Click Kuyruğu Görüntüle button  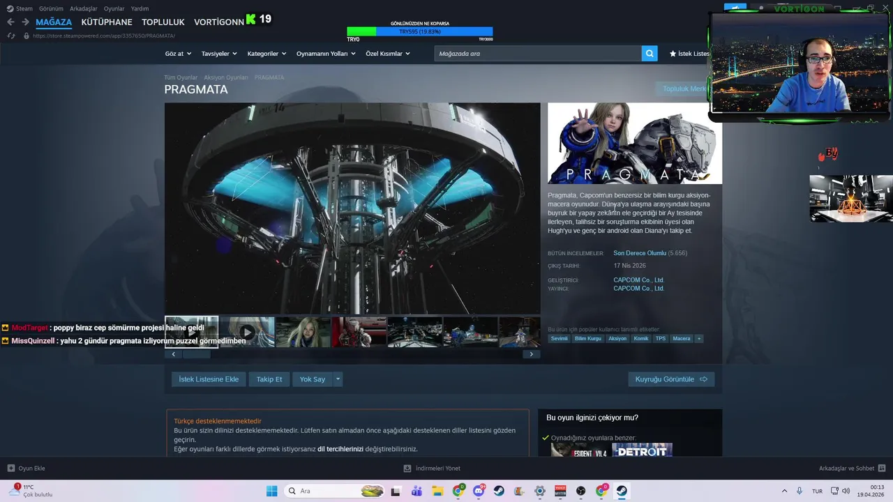click(671, 379)
